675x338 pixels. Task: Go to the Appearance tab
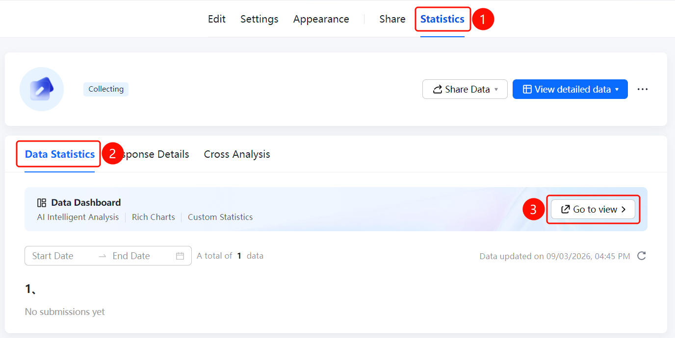coord(321,19)
